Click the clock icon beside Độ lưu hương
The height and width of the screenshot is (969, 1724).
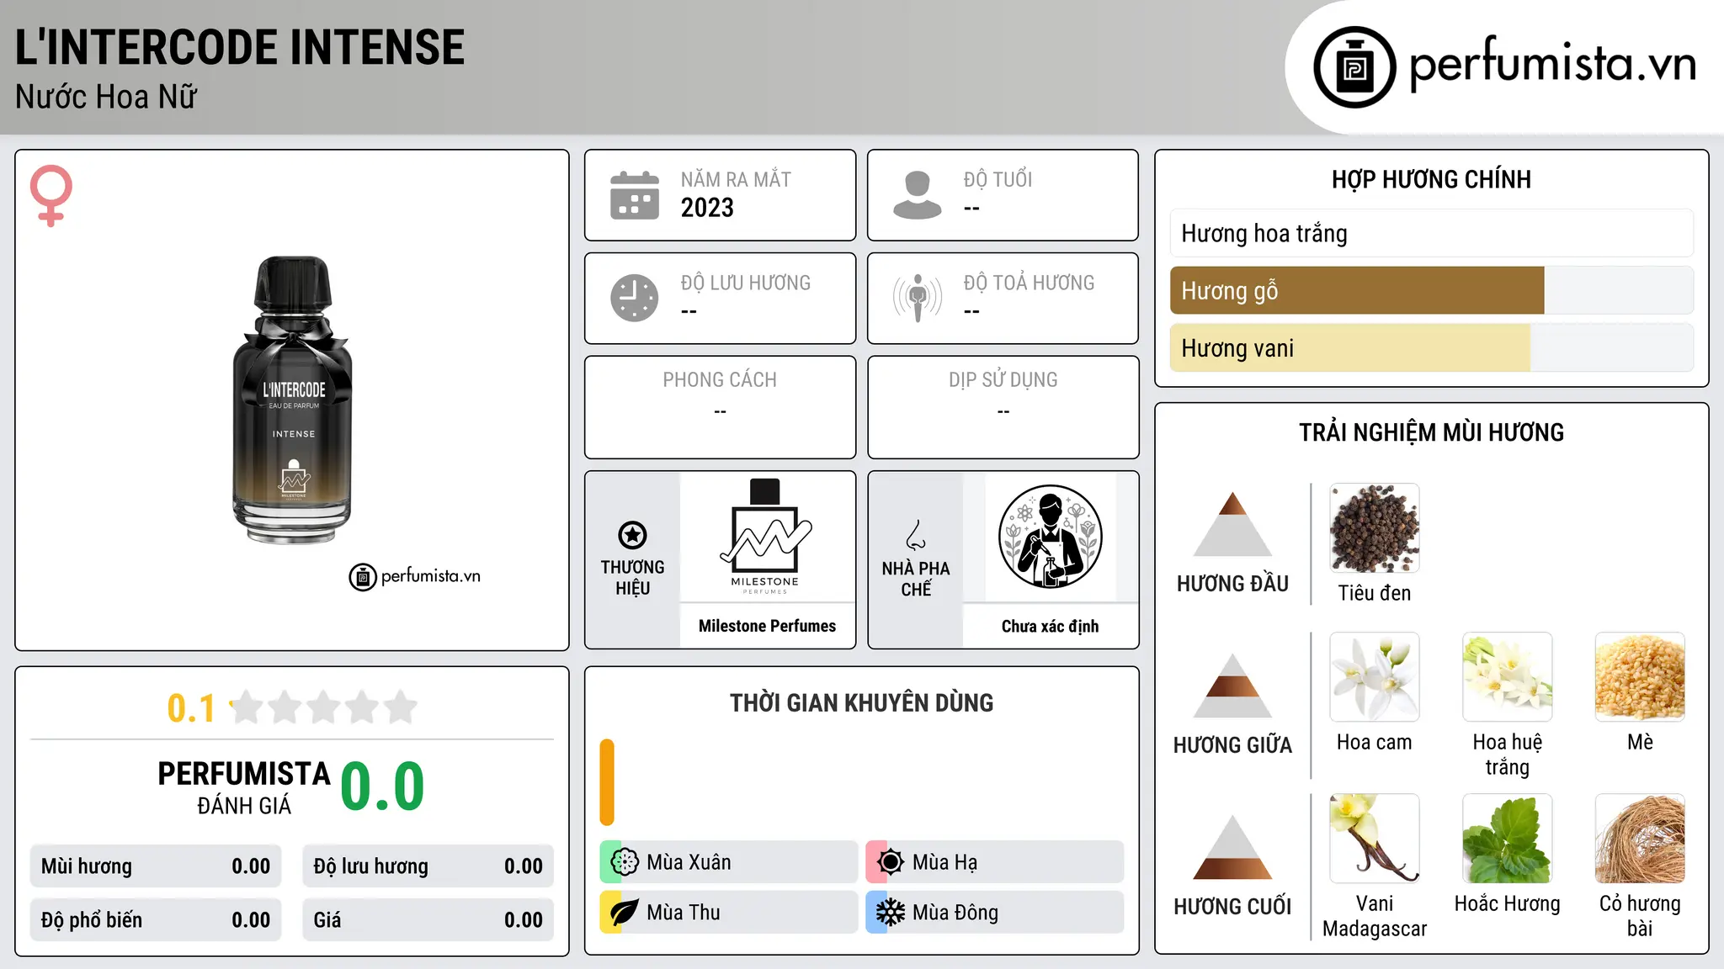coord(635,298)
